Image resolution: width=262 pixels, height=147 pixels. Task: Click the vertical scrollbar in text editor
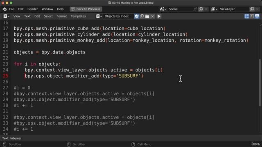(x=260, y=82)
